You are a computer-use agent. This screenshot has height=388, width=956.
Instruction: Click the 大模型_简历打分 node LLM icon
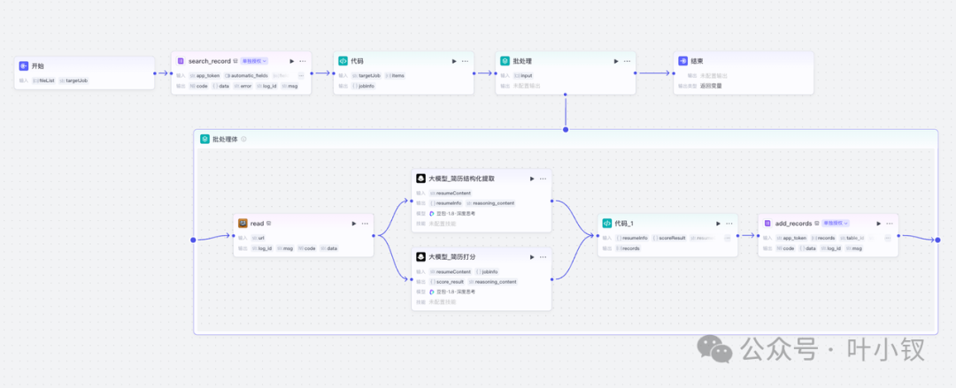pos(420,257)
